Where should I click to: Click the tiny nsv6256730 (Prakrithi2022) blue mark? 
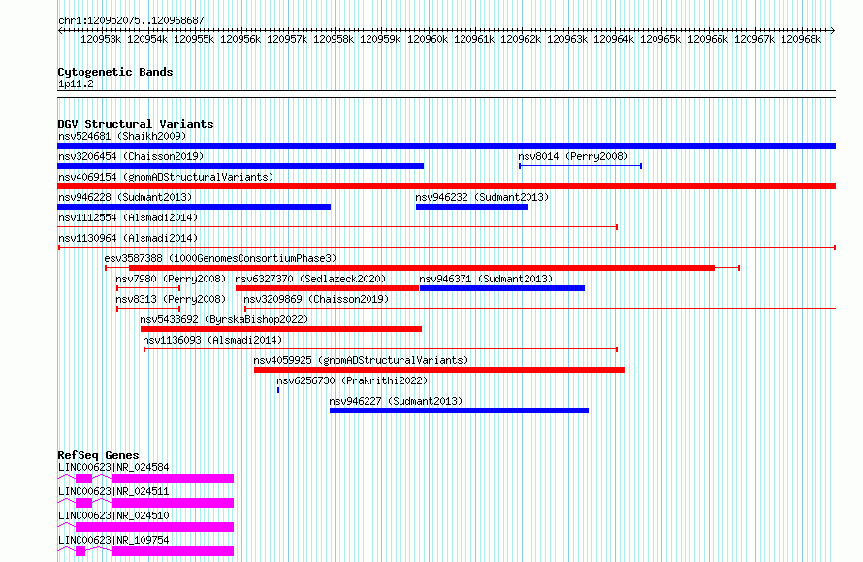coord(278,390)
